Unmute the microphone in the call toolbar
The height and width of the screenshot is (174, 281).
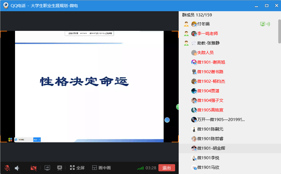tap(7, 168)
